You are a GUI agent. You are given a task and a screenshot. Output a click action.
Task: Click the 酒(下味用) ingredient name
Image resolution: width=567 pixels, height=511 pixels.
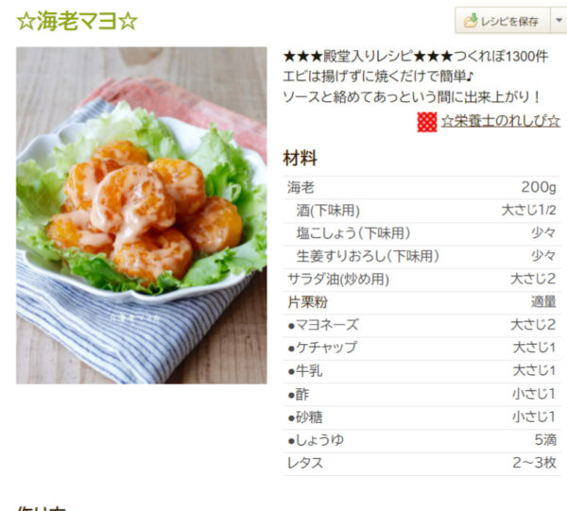coord(328,211)
